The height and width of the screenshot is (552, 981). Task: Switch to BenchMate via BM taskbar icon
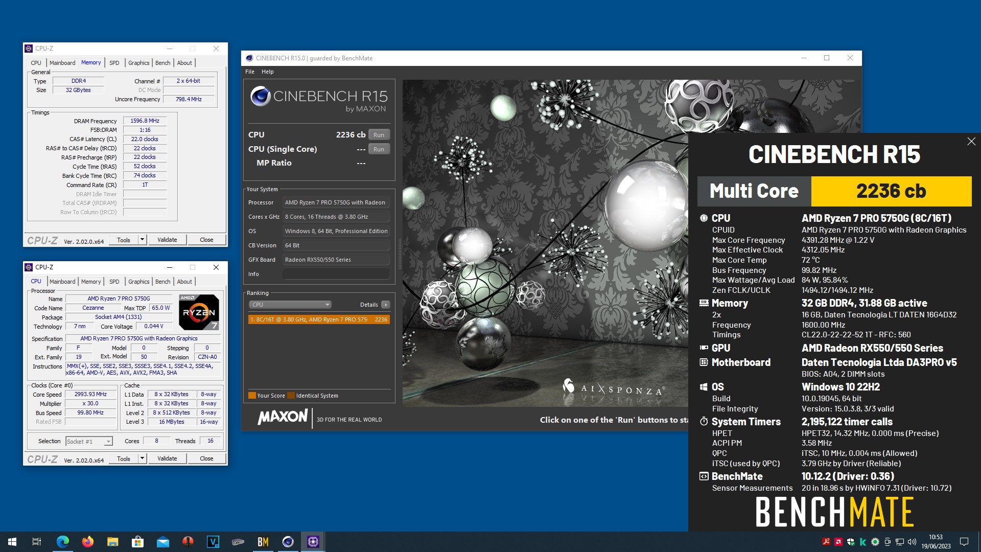(x=263, y=542)
